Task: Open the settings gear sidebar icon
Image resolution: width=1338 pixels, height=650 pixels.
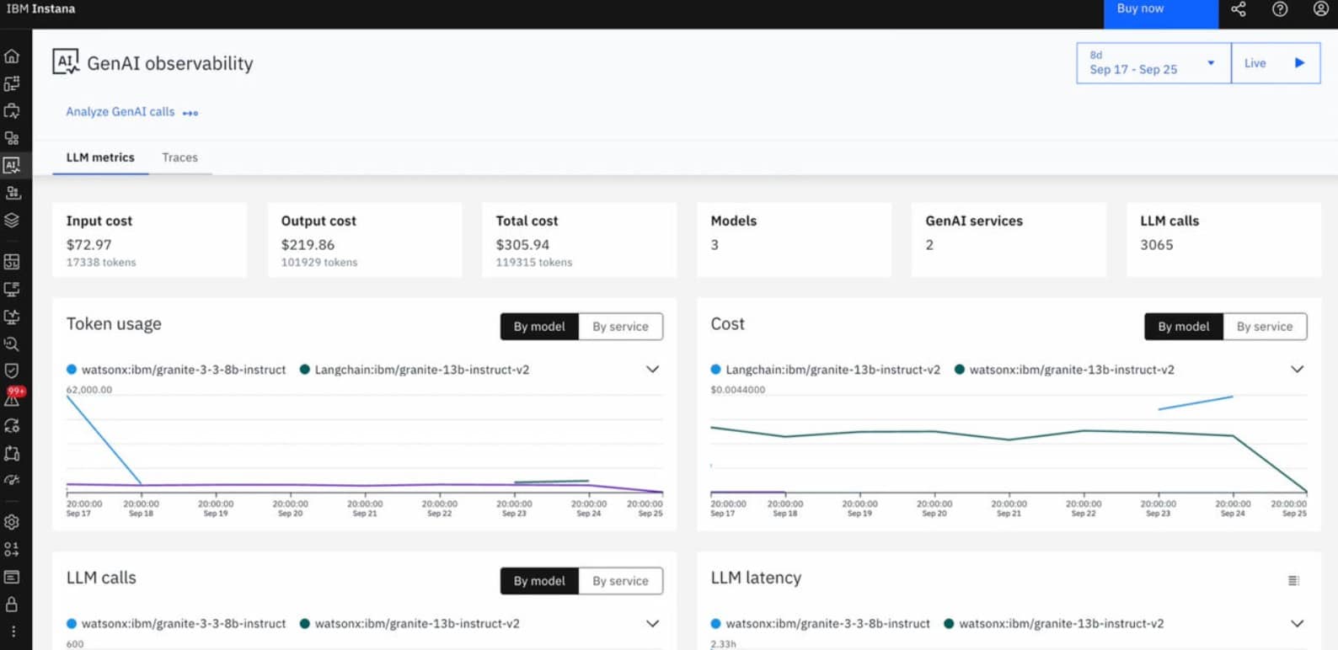Action: pyautogui.click(x=12, y=522)
